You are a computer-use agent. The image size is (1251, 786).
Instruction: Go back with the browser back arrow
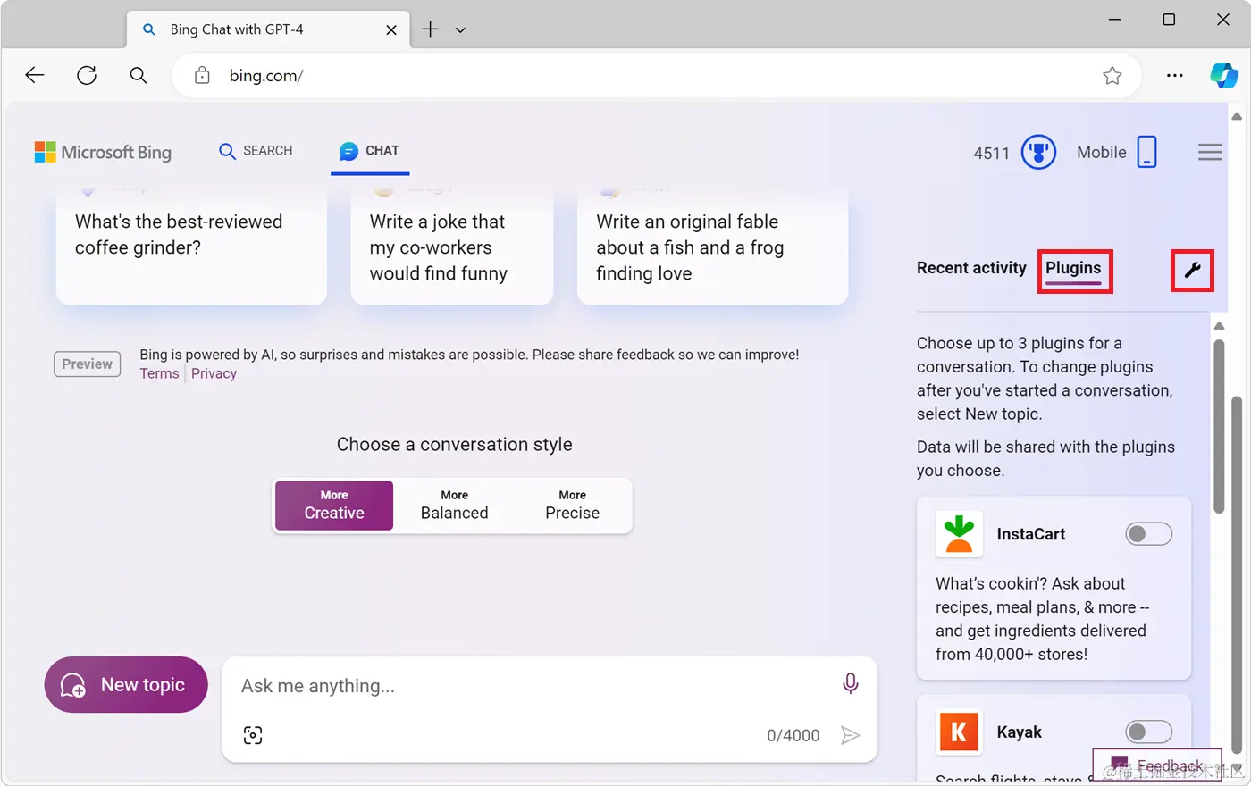pyautogui.click(x=35, y=76)
